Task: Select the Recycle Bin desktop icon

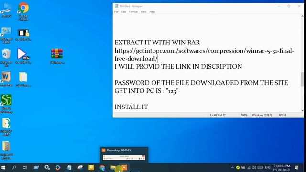Action: tap(6, 57)
